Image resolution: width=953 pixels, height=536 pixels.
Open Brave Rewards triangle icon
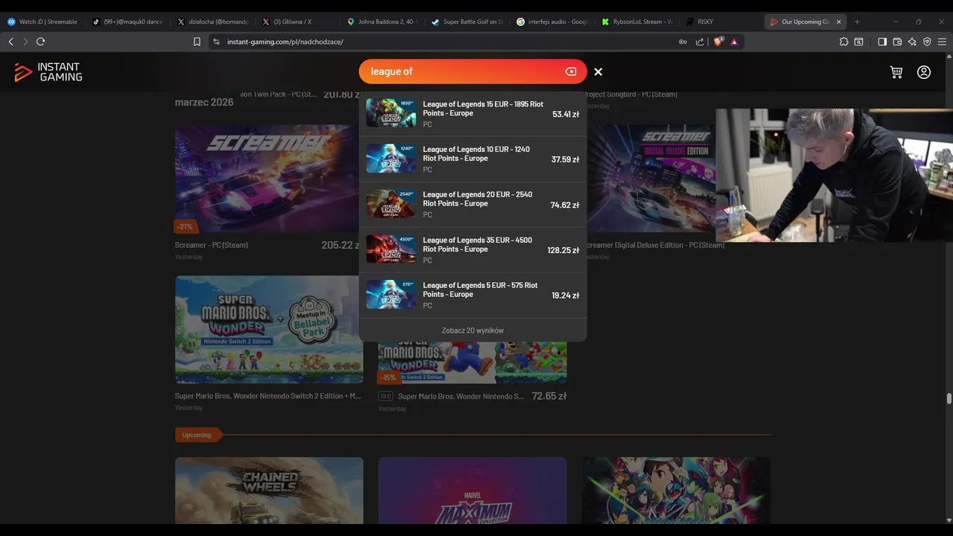coord(734,42)
